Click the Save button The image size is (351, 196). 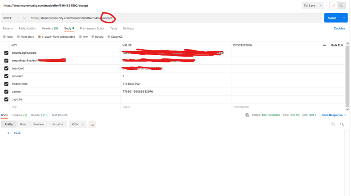pyautogui.click(x=310, y=5)
